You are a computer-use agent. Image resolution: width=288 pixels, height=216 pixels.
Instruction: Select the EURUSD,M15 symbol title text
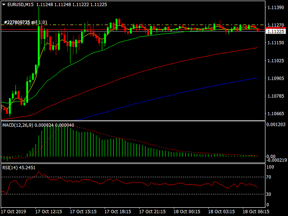click(x=20, y=5)
